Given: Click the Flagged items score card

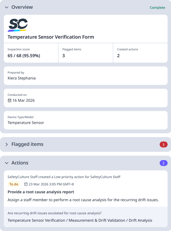Looking at the screenshot, I should click(85, 53).
